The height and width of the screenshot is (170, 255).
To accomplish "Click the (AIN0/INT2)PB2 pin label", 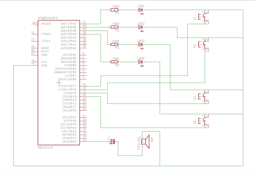I will point(65,72).
